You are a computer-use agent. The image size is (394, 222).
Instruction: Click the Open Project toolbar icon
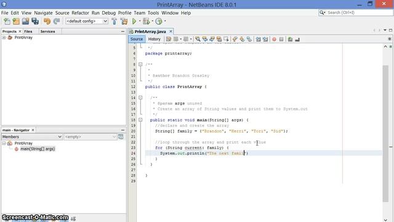25,22
